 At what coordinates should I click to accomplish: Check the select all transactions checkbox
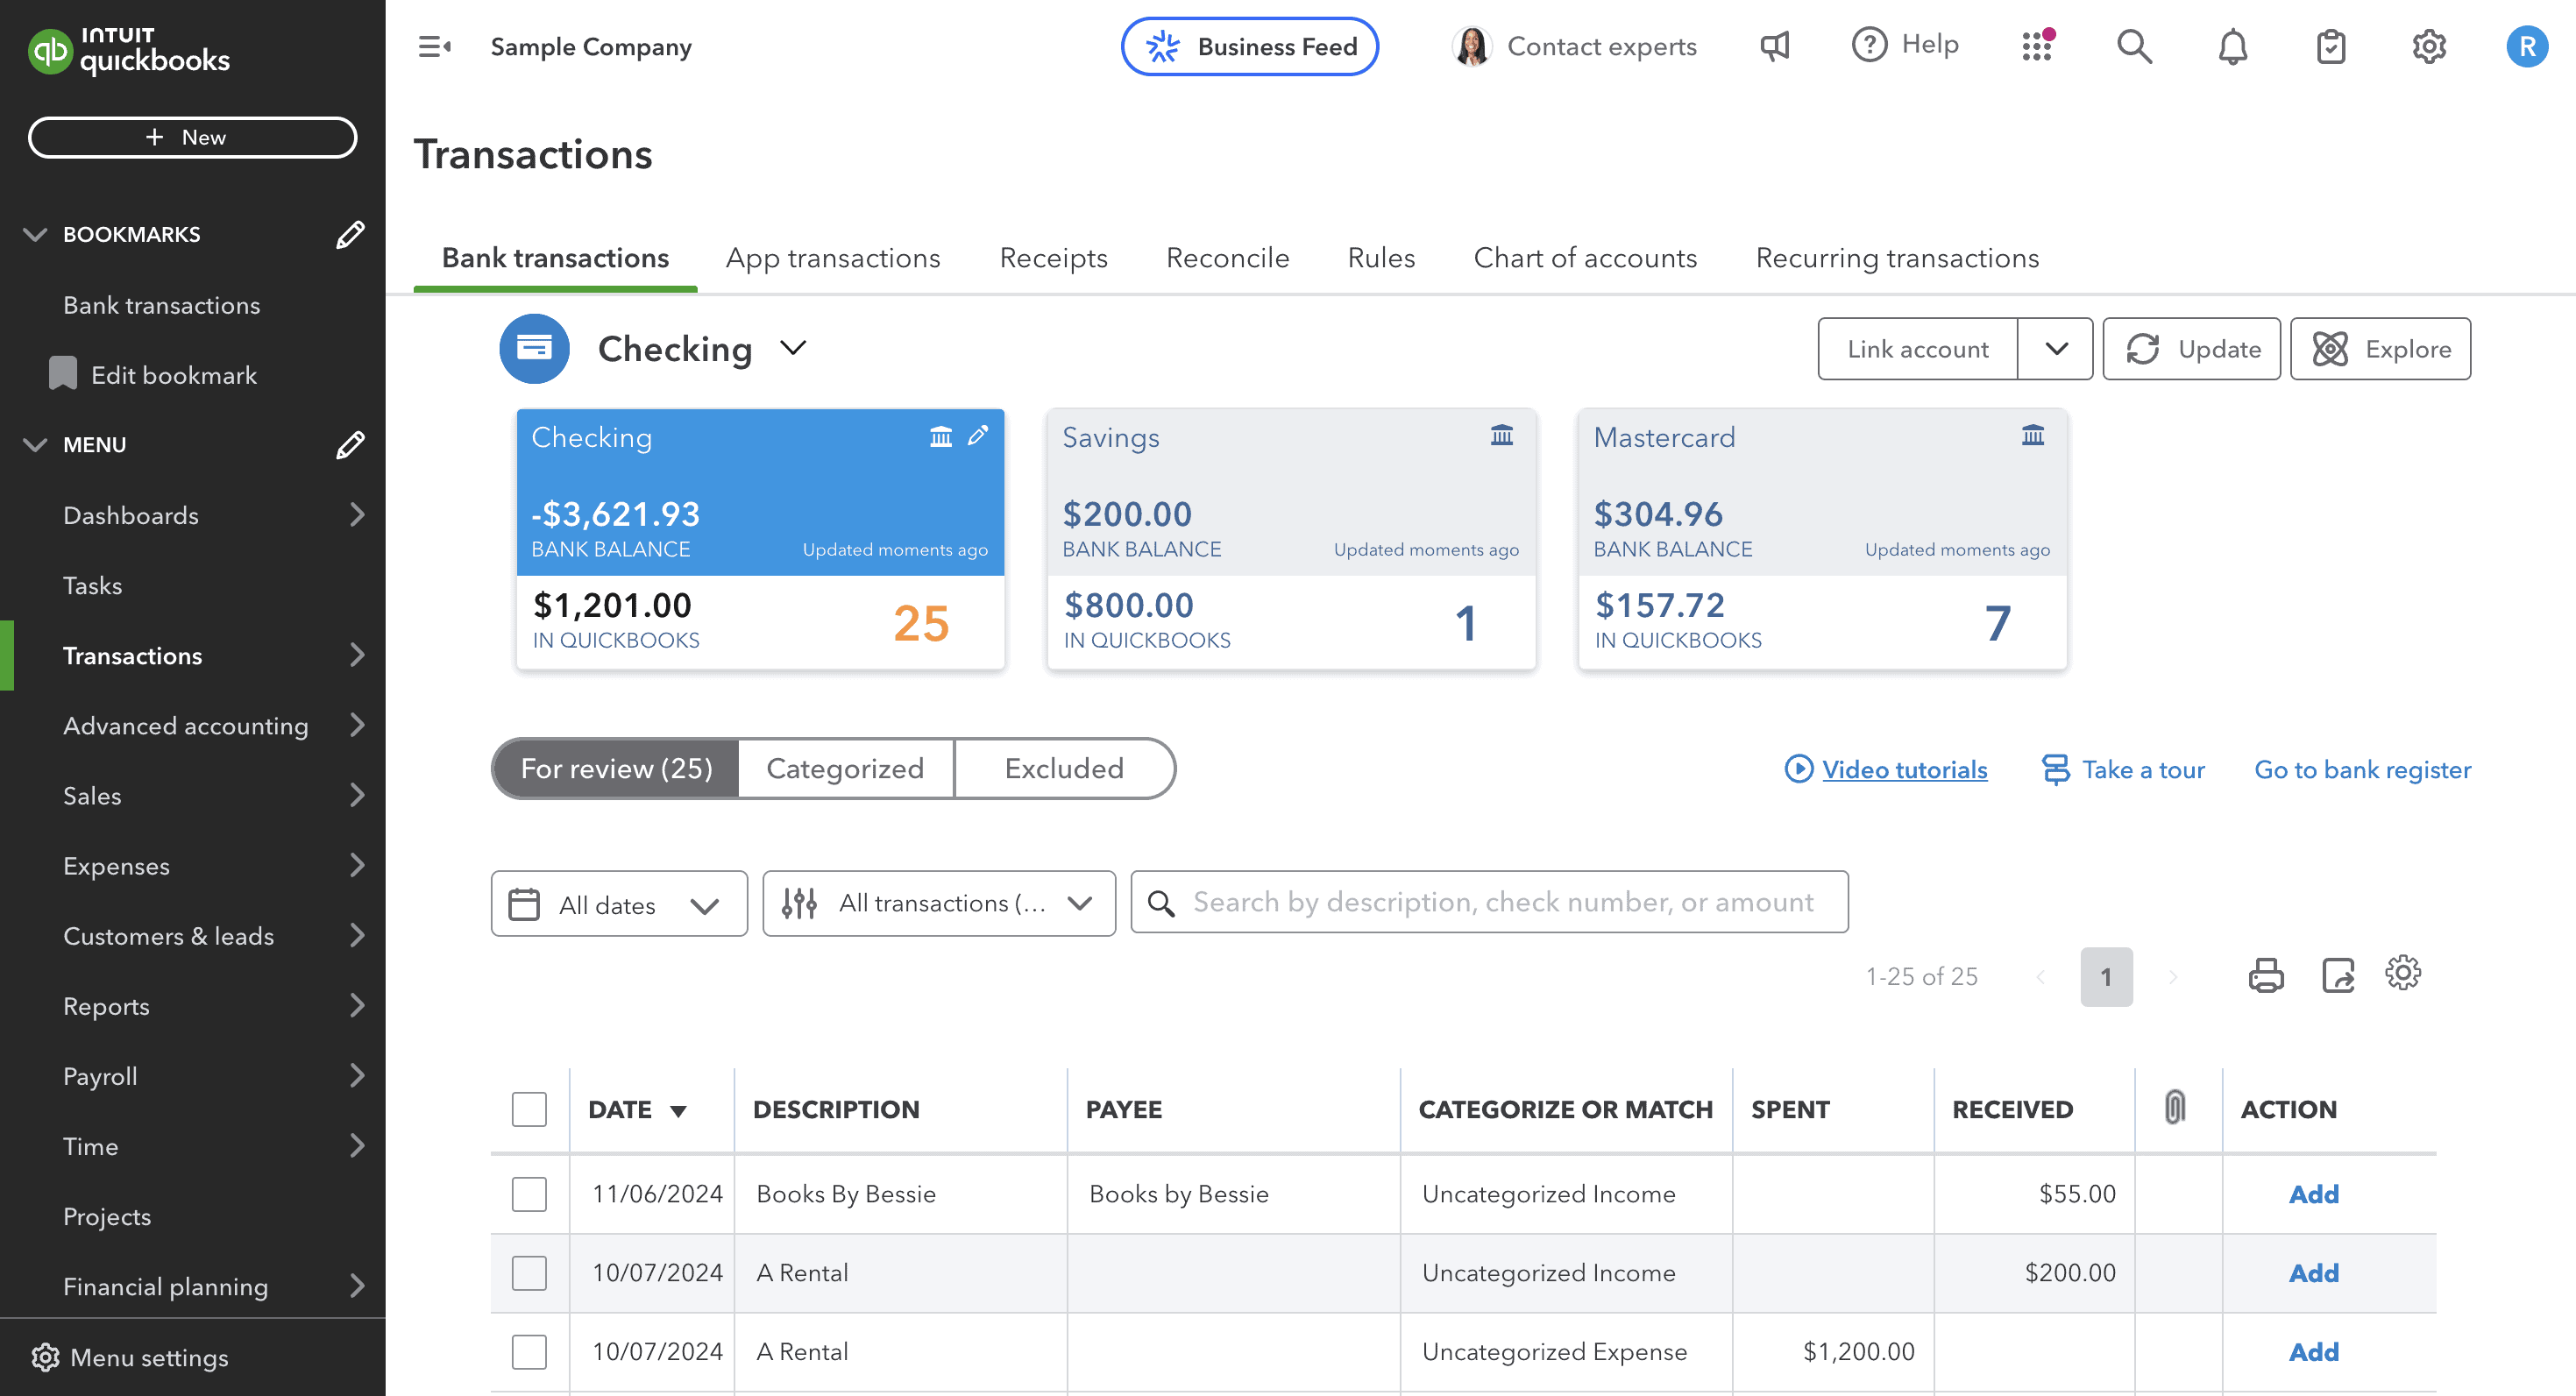(529, 1109)
